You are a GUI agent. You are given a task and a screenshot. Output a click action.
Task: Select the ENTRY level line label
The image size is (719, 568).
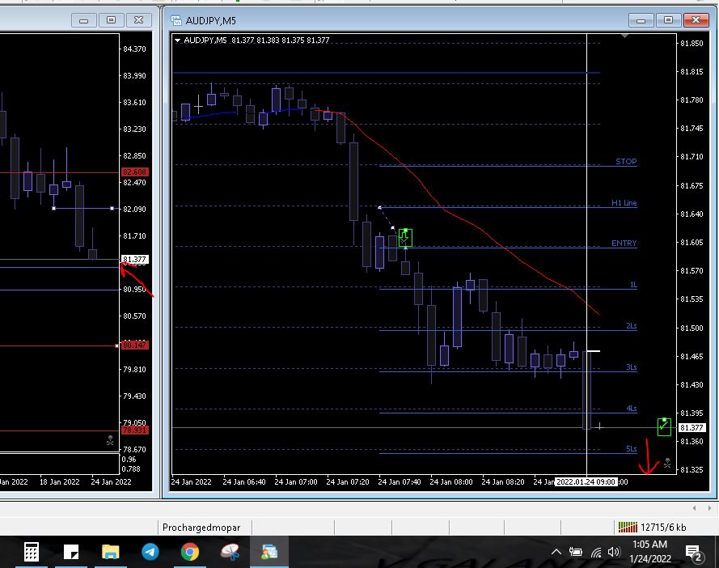tap(624, 244)
